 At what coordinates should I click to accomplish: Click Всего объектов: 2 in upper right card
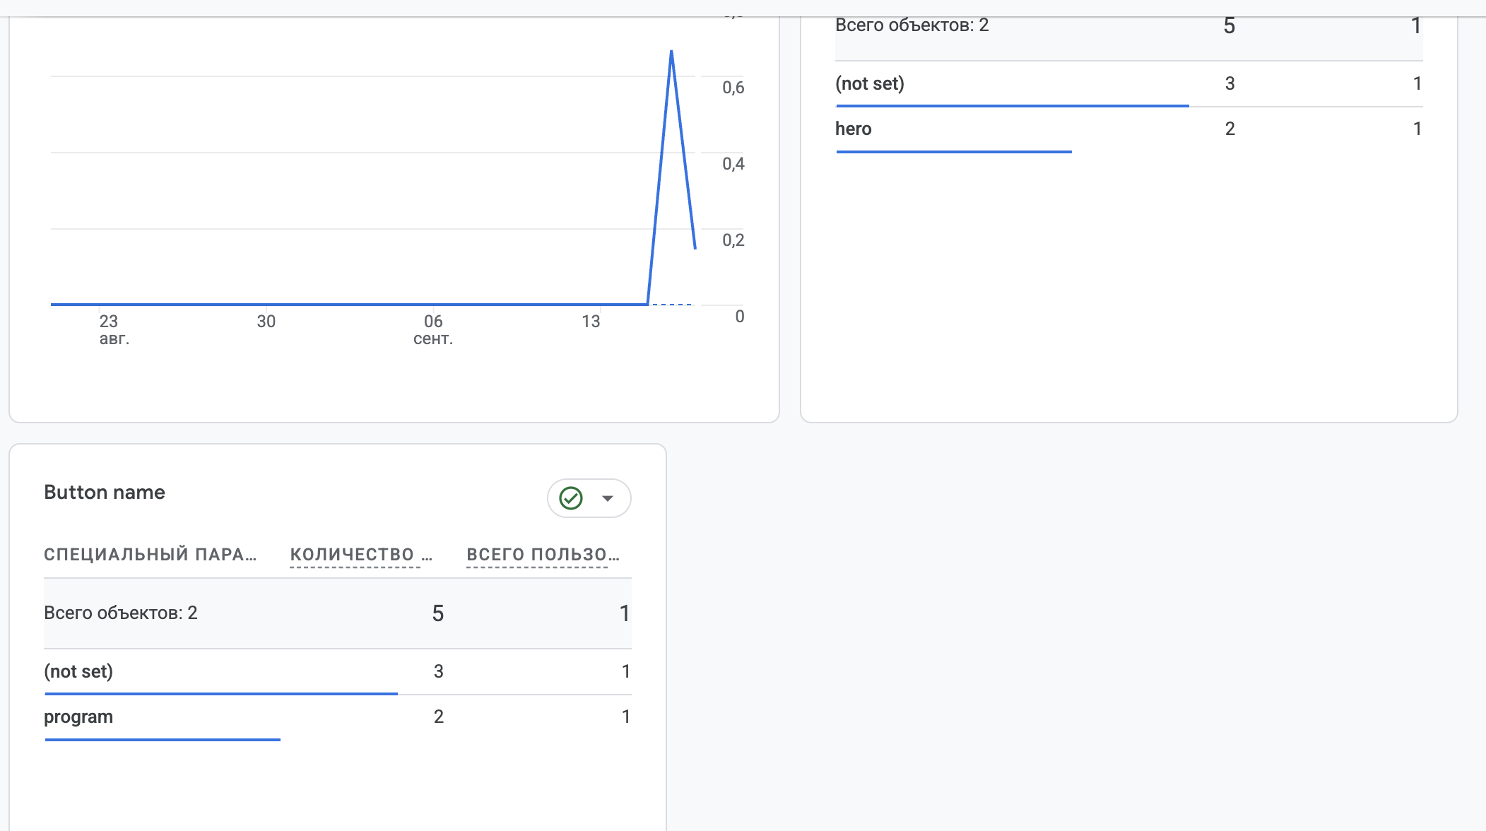(x=912, y=25)
